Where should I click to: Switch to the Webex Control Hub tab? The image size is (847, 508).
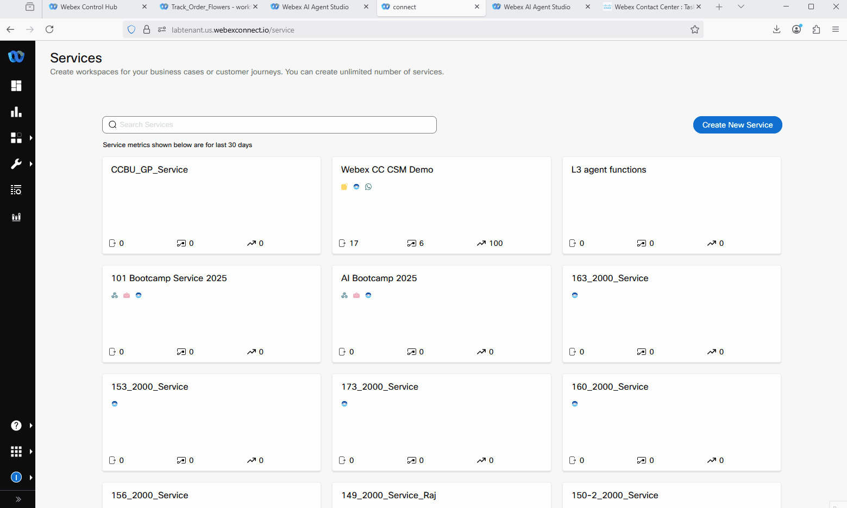coord(89,7)
